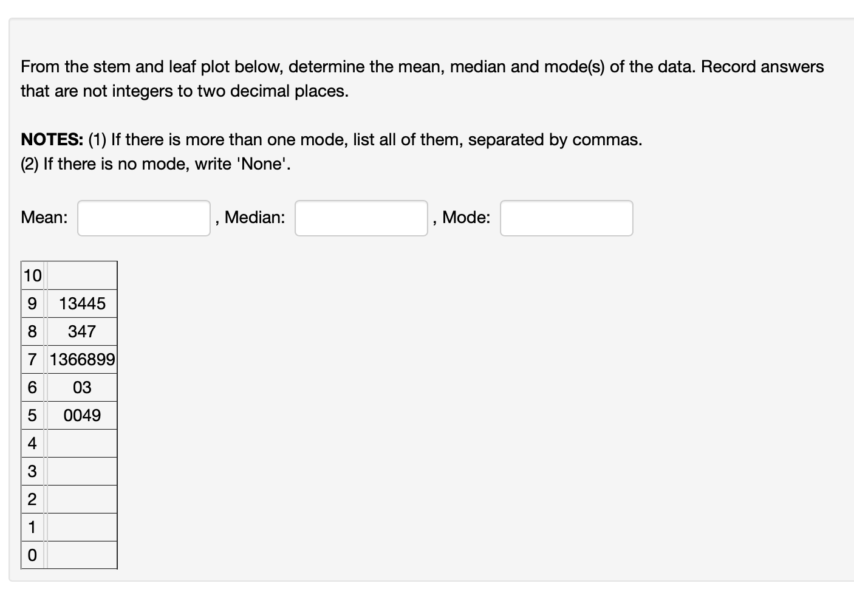Viewport: 854px width, 592px height.
Task: Click the leaf entry 03 beside stem 6
Action: click(82, 387)
